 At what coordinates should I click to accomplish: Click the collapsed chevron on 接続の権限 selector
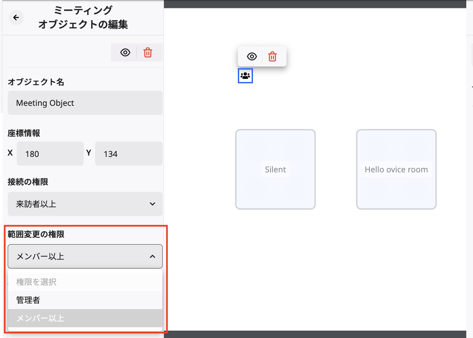(152, 204)
